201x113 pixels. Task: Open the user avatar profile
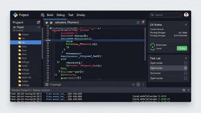186,15
